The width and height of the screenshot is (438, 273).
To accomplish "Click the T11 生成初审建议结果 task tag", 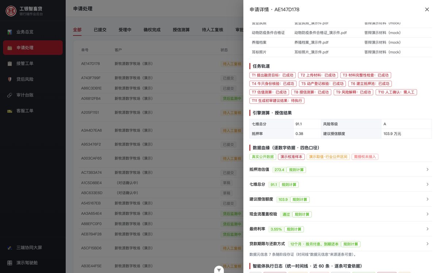I will (x=277, y=101).
